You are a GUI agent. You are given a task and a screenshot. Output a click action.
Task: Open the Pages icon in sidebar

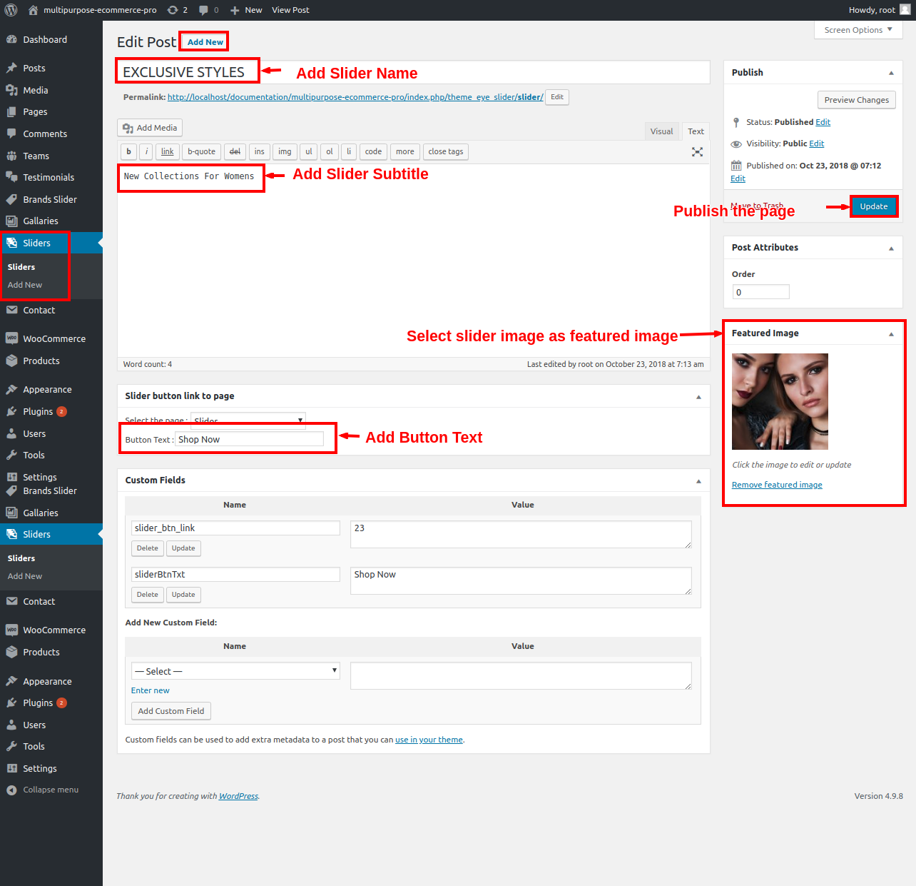coord(11,112)
